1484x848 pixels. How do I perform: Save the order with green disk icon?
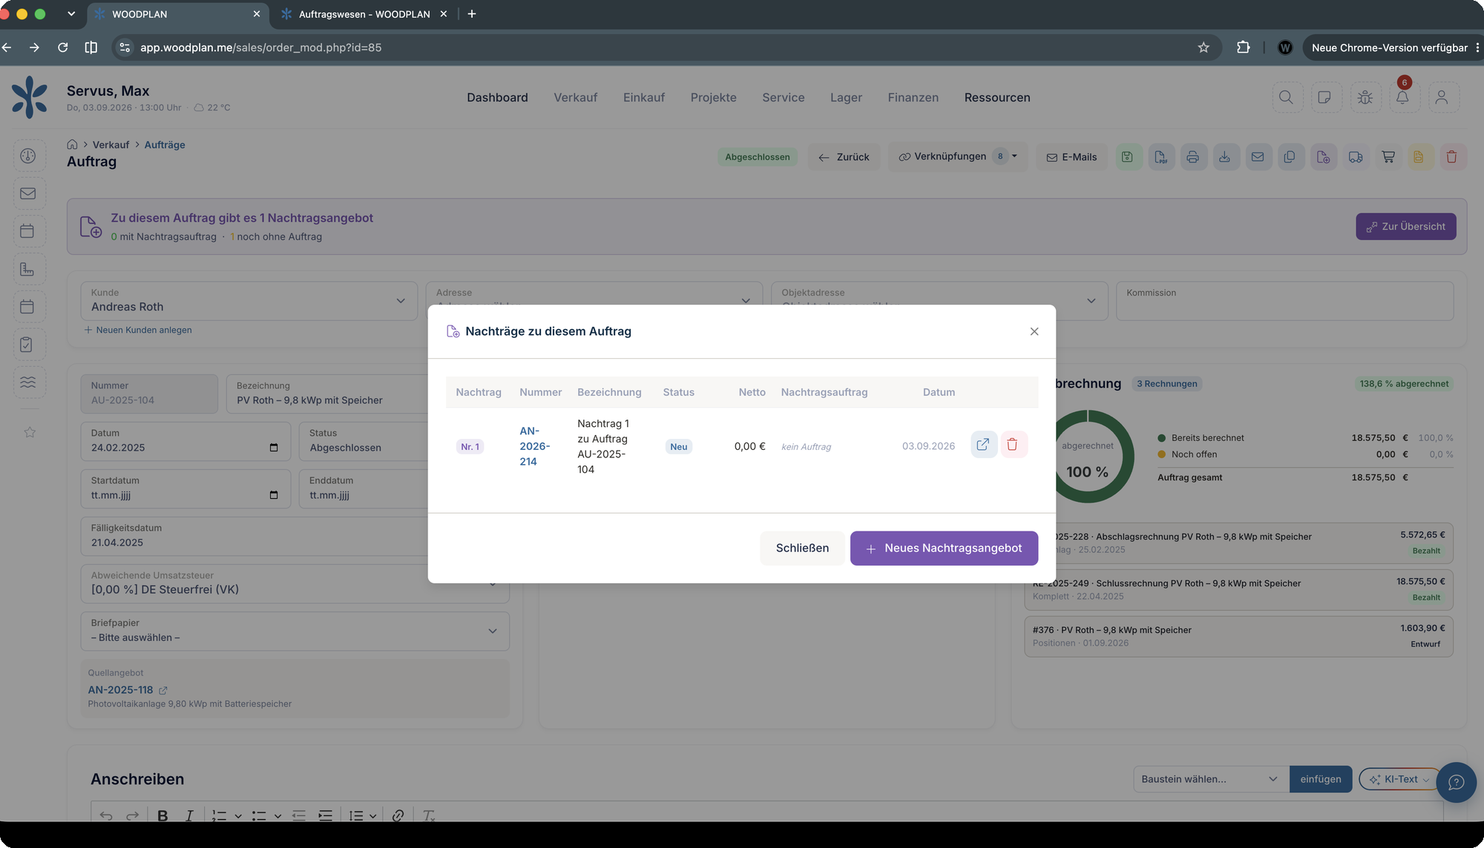[x=1128, y=156]
